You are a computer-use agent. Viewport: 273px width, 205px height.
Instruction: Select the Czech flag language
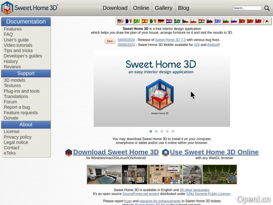click(x=185, y=21)
